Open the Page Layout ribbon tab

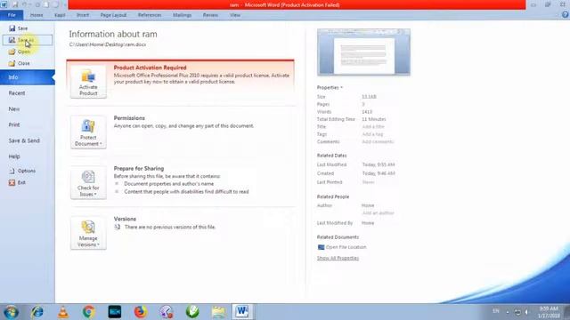113,15
